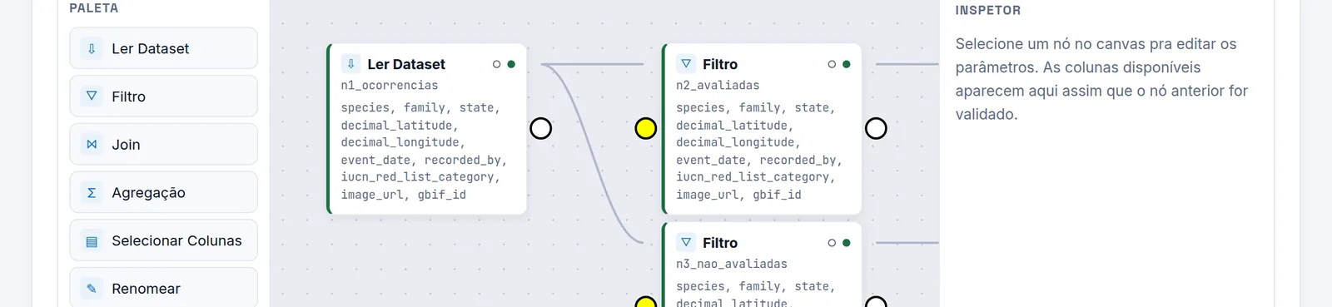1332x307 pixels.
Task: Select the n2_avaliadas node id text
Action: 718,85
